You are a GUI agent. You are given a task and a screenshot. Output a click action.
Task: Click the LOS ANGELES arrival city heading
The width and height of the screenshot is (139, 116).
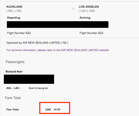(89, 7)
